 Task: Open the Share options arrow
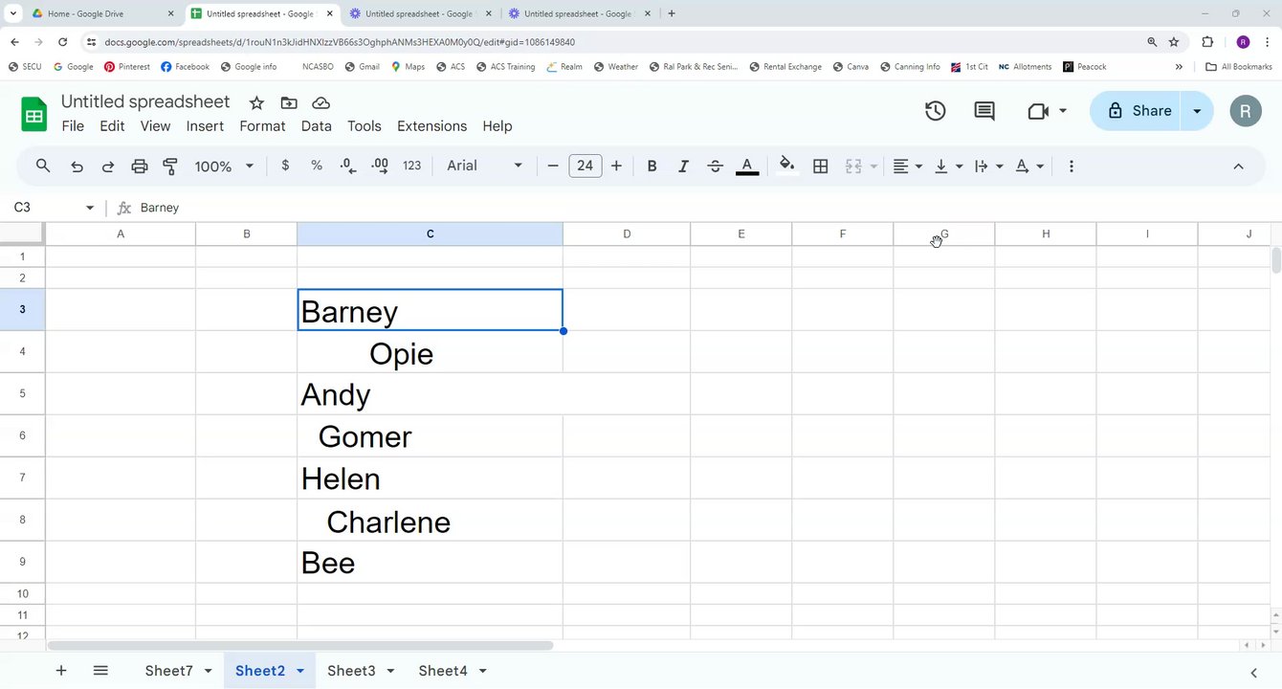[1197, 111]
